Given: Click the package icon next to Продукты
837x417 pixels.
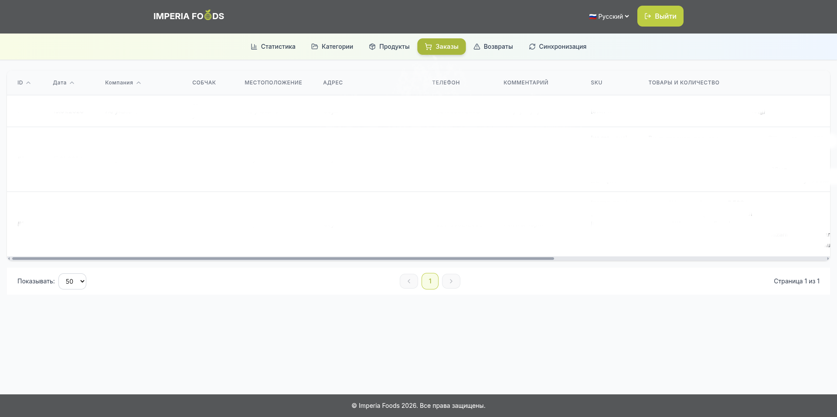Looking at the screenshot, I should (x=372, y=47).
